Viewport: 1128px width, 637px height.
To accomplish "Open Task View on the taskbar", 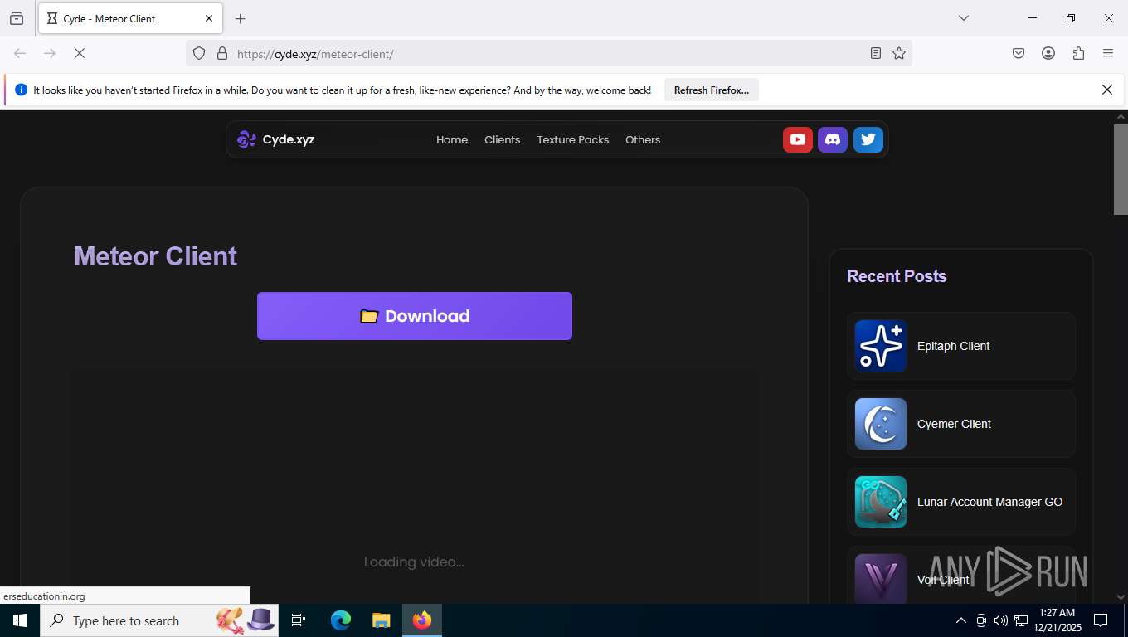I will [299, 620].
